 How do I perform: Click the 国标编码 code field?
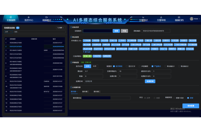[156, 31]
